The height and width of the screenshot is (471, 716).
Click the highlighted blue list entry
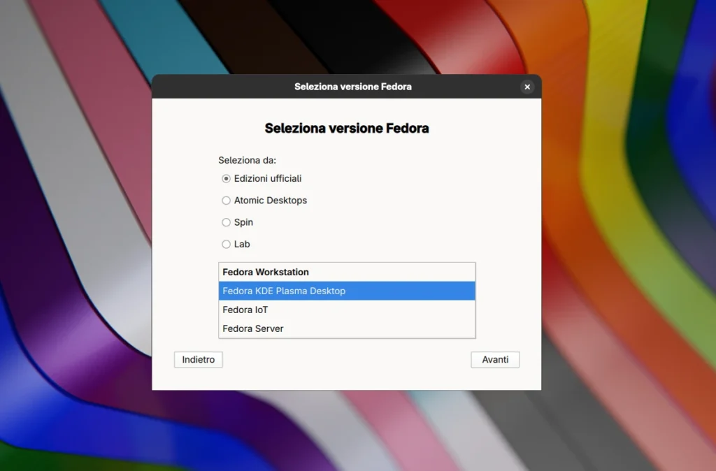coord(347,291)
